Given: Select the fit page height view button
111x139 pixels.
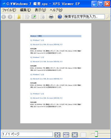Looking at the screenshot, I should pyautogui.click(x=75, y=135).
